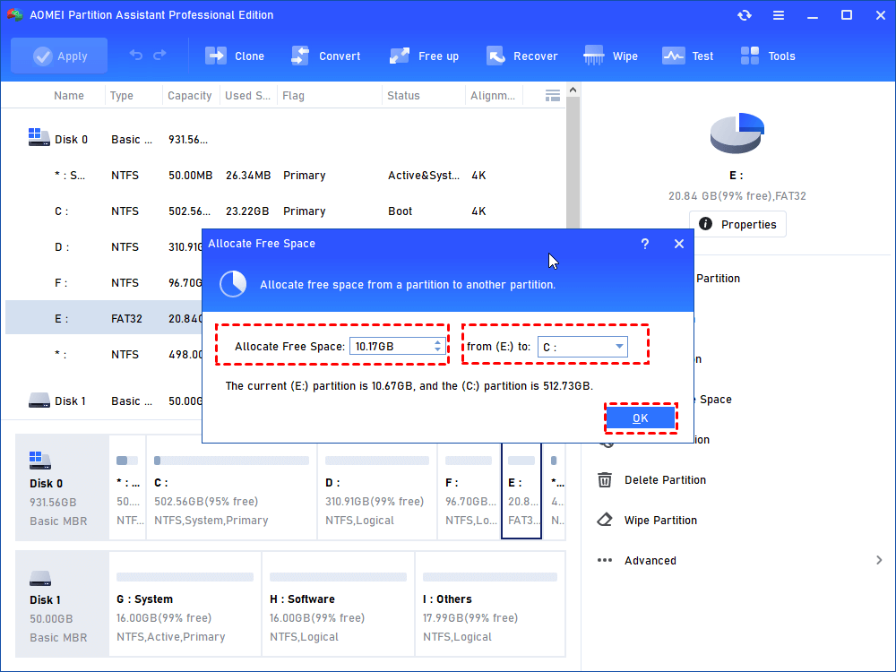Select I : Others partition block
896x672 pixels.
coord(490,604)
